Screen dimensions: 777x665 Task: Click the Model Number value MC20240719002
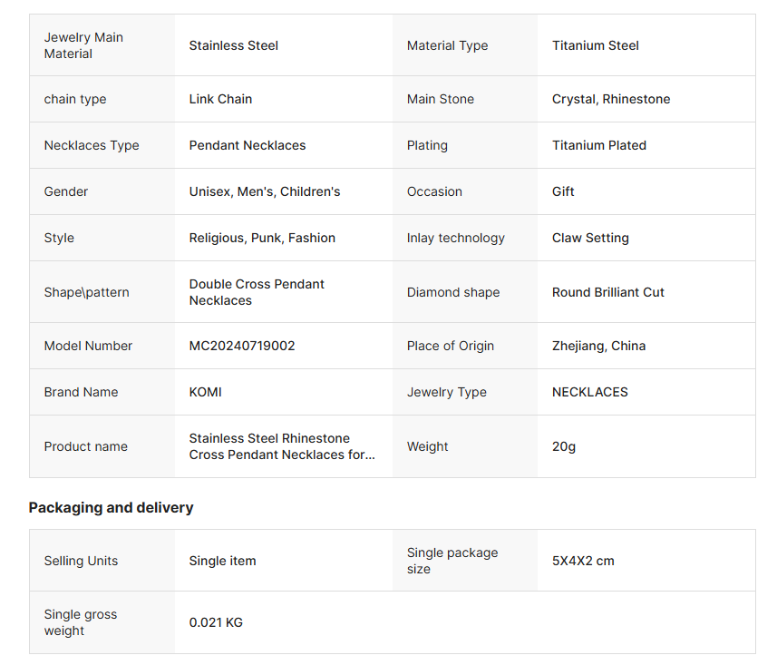click(242, 346)
